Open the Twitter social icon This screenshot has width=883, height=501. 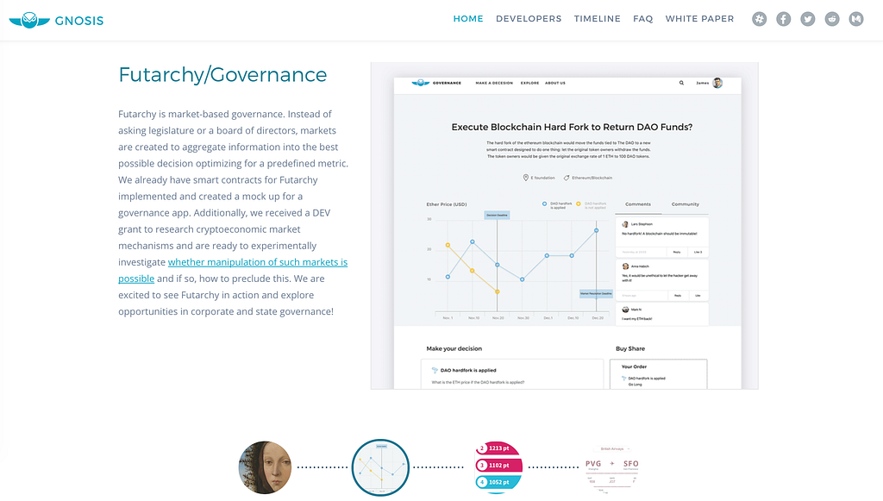coord(807,19)
